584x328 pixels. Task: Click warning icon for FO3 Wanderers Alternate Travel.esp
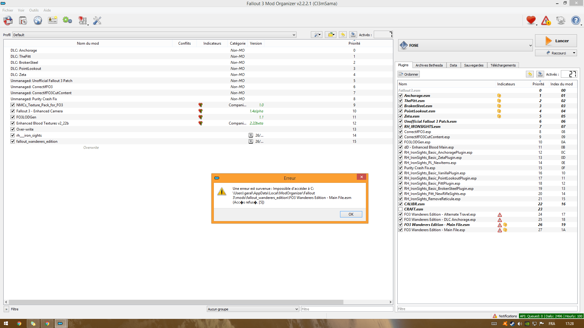(499, 215)
